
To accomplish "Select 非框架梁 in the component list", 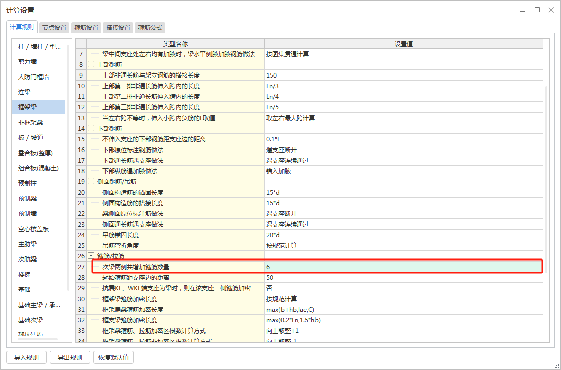I will pyautogui.click(x=39, y=122).
